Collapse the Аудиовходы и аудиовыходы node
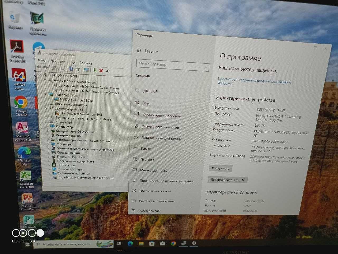The image size is (338, 254). (x=45, y=80)
